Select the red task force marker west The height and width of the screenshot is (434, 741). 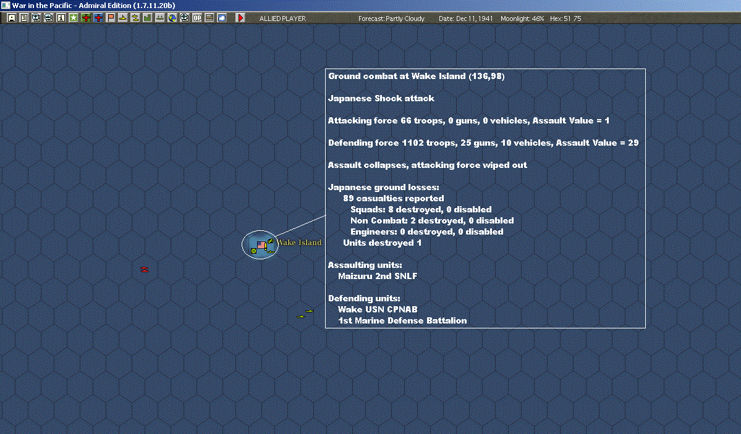tap(145, 269)
